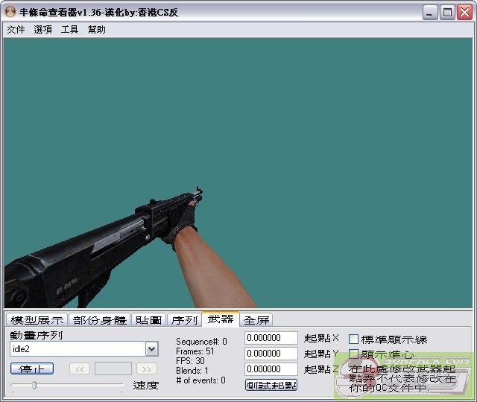This screenshot has width=477, height=402.
Task: Switch to the 全屏 fullscreen tab
Action: pos(256,320)
